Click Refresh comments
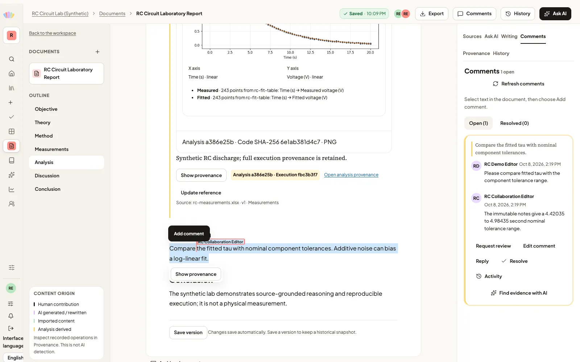Image resolution: width=580 pixels, height=362 pixels. (x=518, y=84)
